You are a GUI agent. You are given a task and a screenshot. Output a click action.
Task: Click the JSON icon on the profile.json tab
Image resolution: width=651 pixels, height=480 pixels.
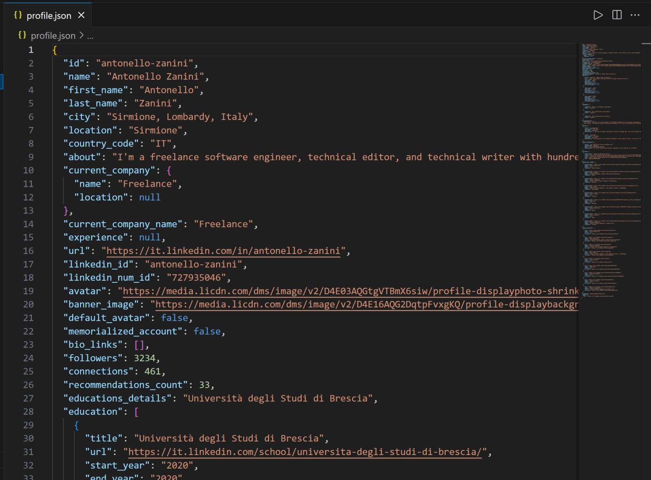pyautogui.click(x=17, y=15)
